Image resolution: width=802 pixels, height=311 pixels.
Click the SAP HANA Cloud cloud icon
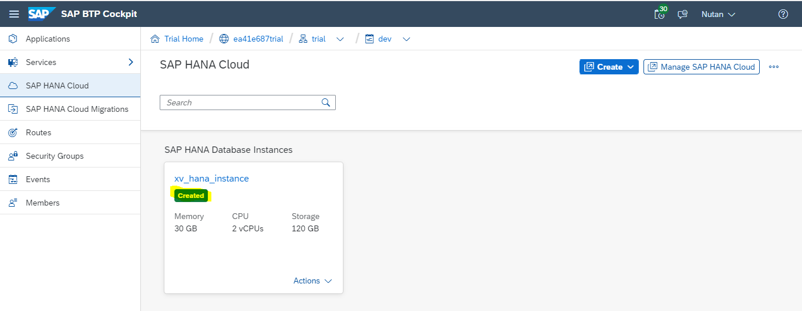(13, 86)
